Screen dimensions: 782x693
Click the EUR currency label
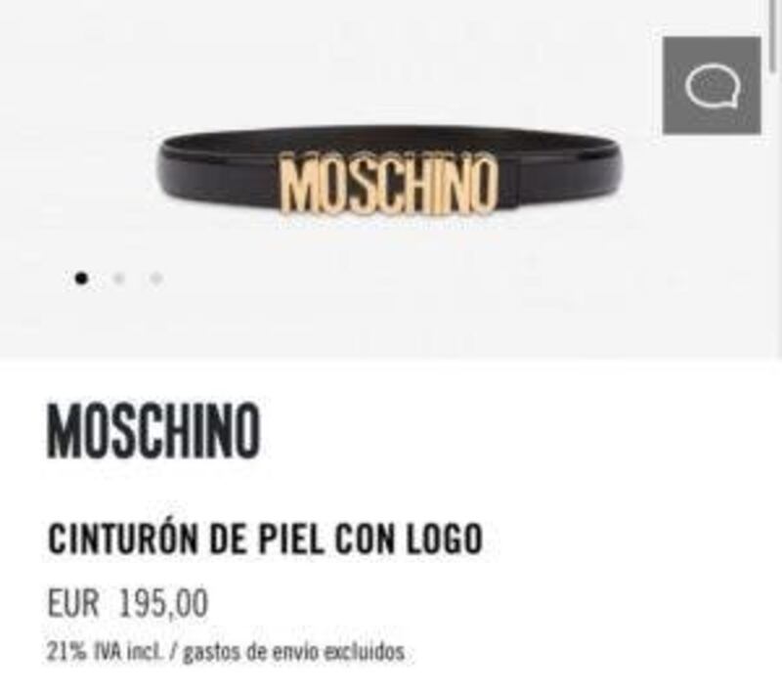click(72, 603)
